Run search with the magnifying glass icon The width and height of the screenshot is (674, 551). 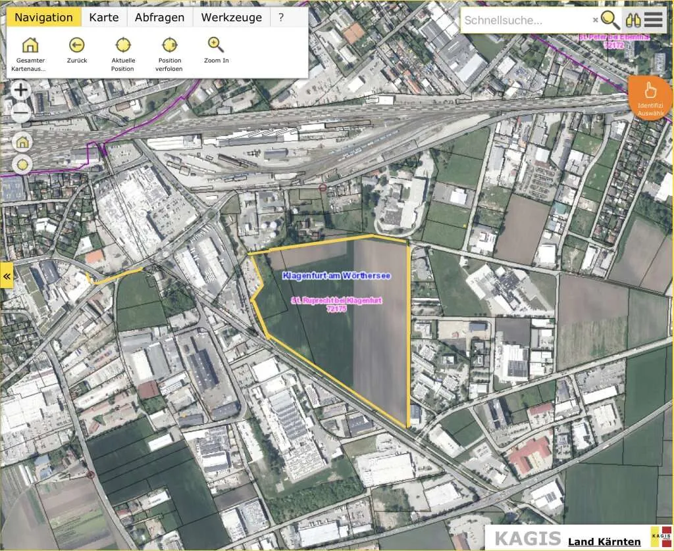coord(610,20)
